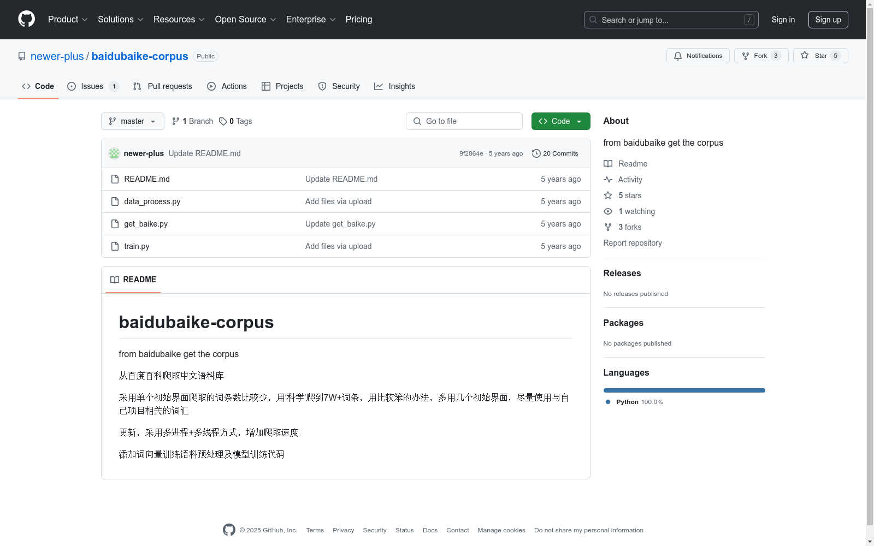This screenshot has height=546, width=874.
Task: Click the Python language bar
Action: (684, 390)
